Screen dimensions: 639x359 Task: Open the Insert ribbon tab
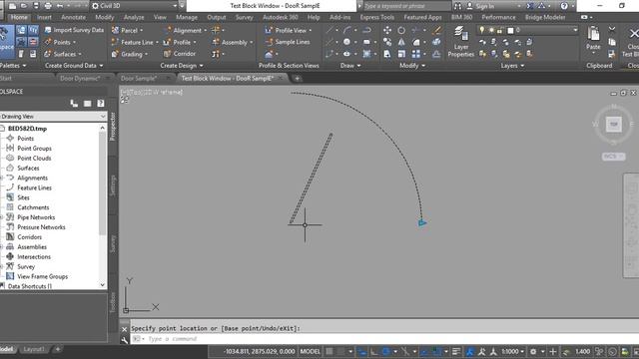pyautogui.click(x=44, y=17)
